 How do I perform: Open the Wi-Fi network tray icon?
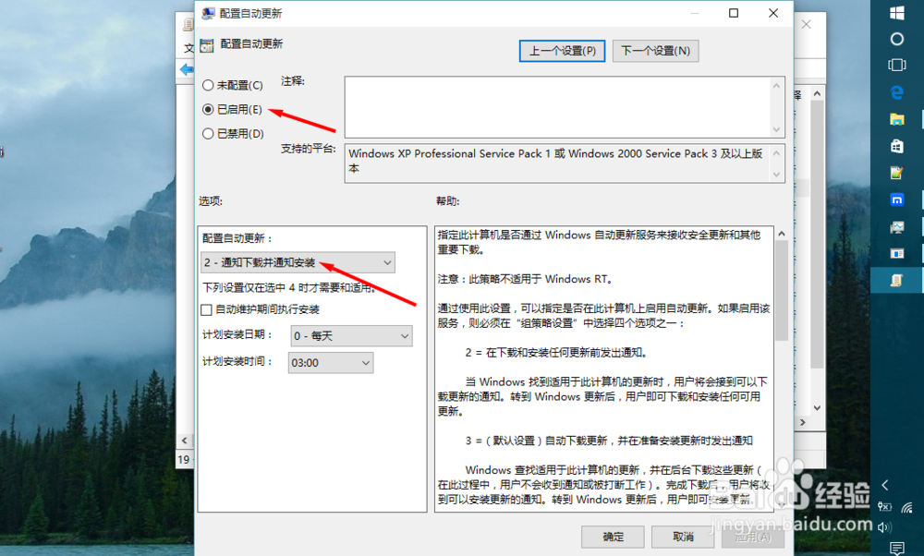coord(907,506)
